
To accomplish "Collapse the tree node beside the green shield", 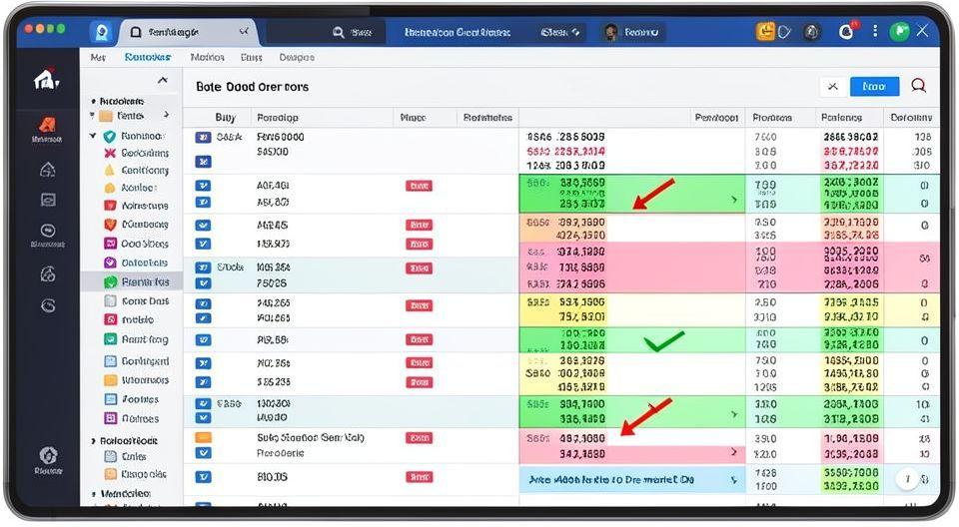I will 94,136.
